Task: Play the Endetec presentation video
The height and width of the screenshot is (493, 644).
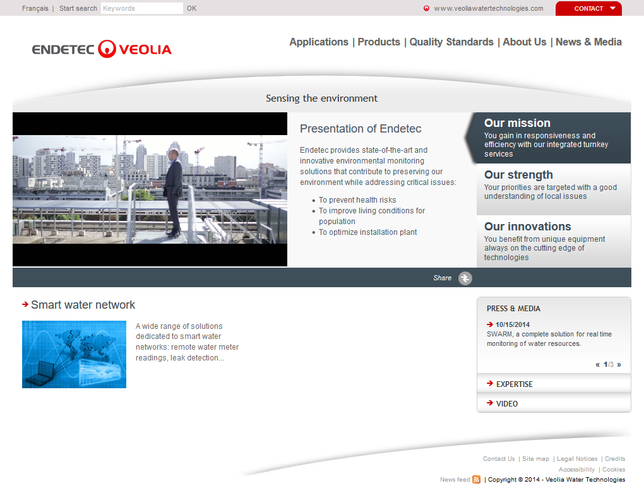Action: click(x=150, y=189)
